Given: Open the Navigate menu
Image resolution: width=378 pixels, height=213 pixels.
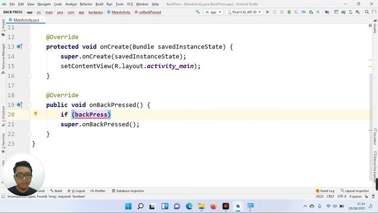Looking at the screenshot, I should tap(44, 4).
